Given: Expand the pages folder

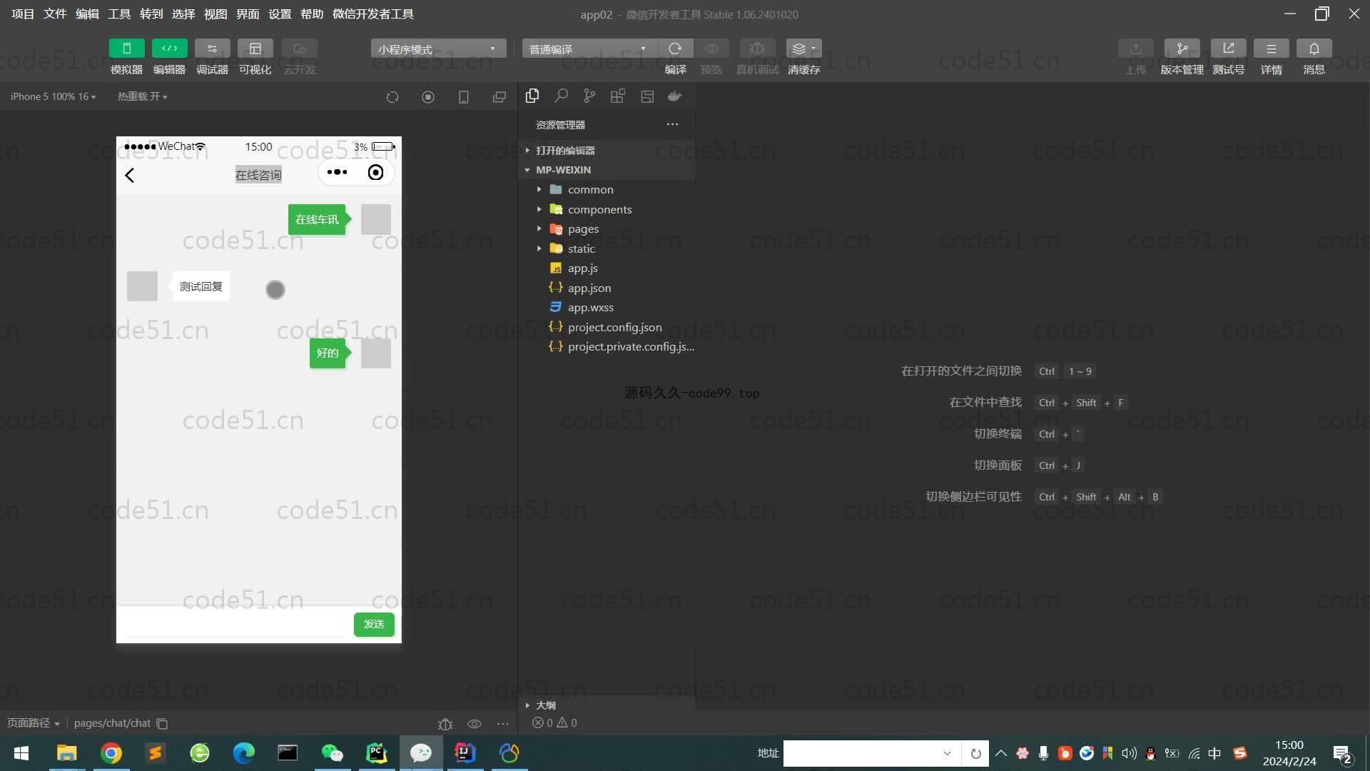Looking at the screenshot, I should pyautogui.click(x=607, y=228).
